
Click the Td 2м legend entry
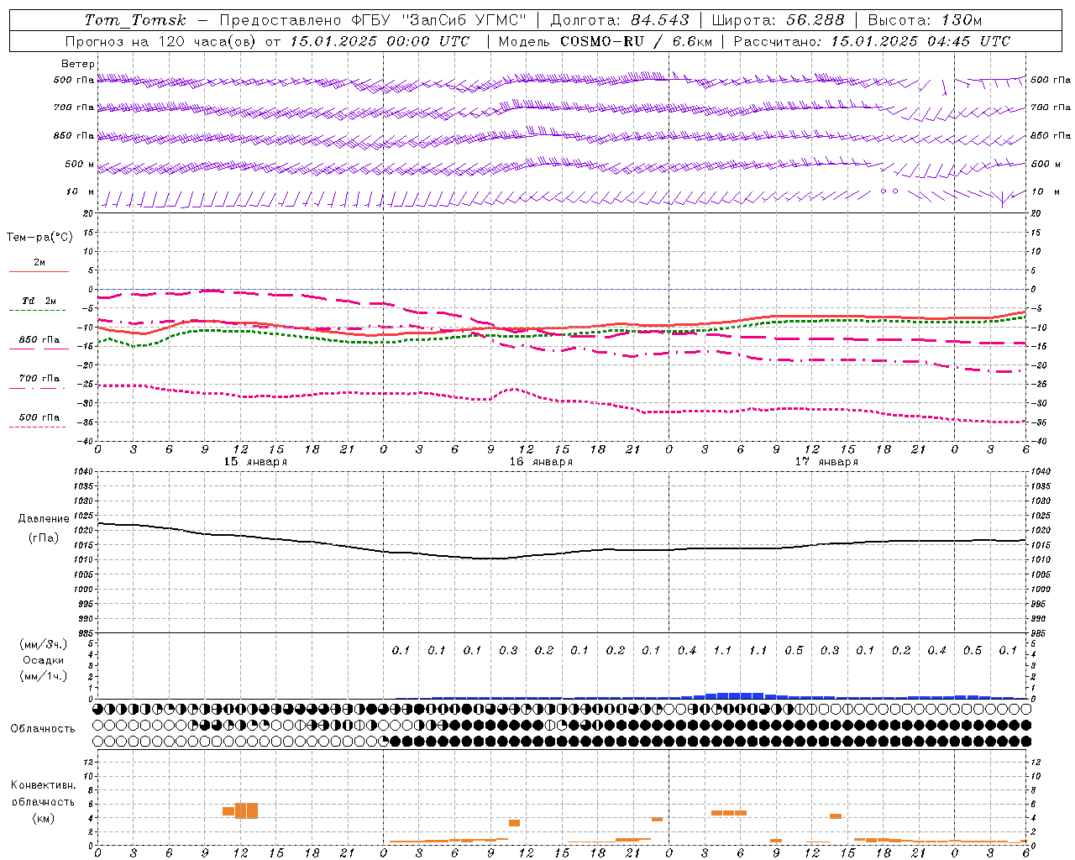coord(39,301)
